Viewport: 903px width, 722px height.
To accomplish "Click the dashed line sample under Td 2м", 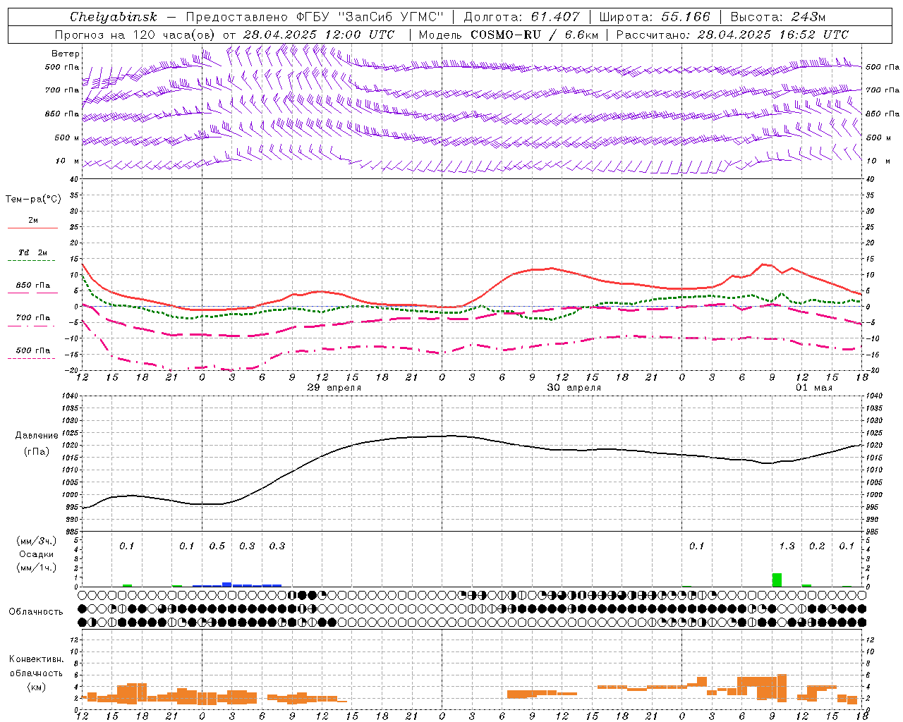I will pos(31,261).
